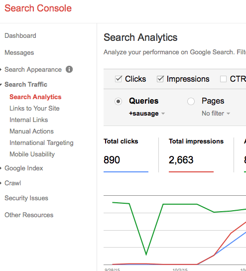246x271 pixels.
Task: Open Internal Links report
Action: tap(29, 120)
